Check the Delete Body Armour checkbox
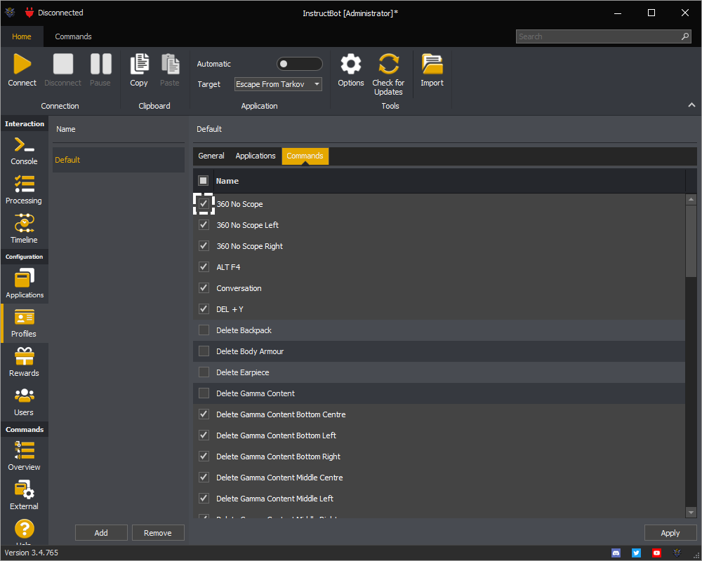This screenshot has width=702, height=561. point(204,351)
